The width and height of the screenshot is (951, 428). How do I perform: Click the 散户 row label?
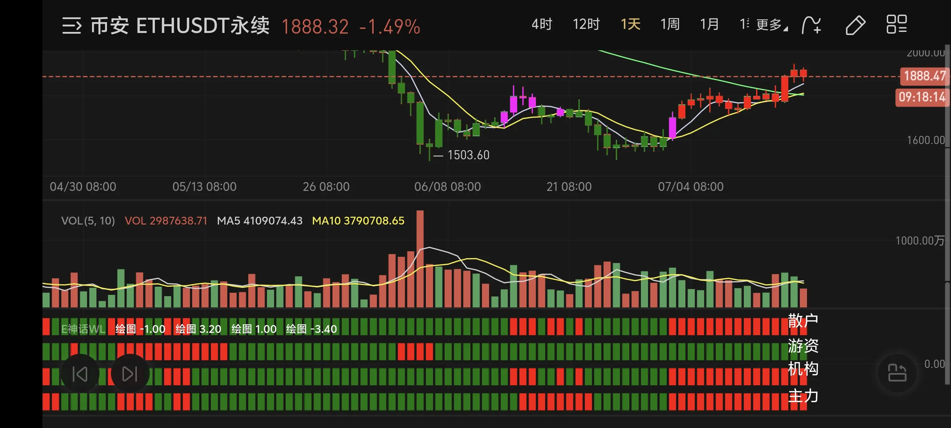(x=803, y=321)
